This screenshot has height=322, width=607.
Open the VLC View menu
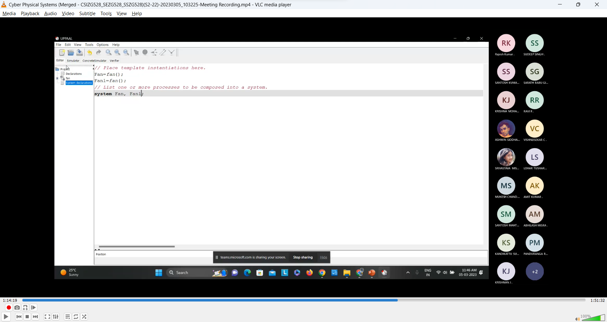(121, 14)
